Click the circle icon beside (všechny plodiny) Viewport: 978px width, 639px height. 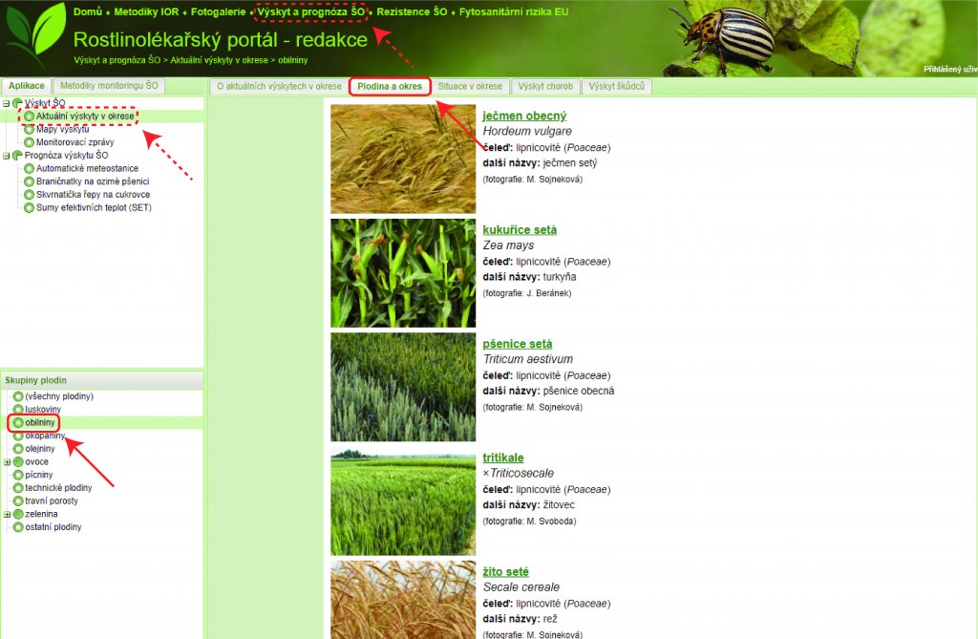18,396
